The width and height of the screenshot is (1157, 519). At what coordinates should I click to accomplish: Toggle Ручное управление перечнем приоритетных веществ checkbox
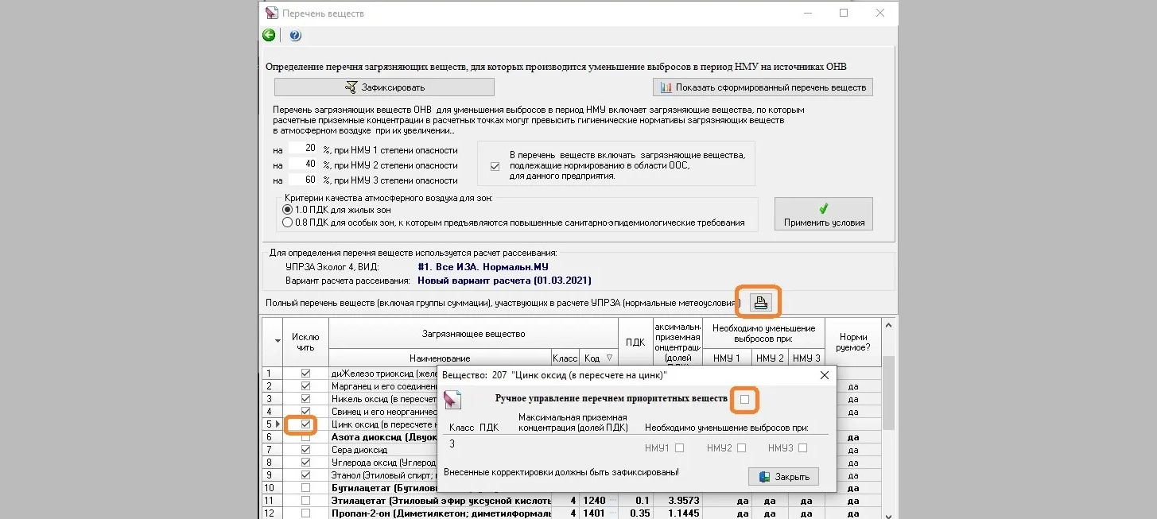point(744,399)
